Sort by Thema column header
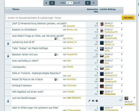 tap(16, 9)
